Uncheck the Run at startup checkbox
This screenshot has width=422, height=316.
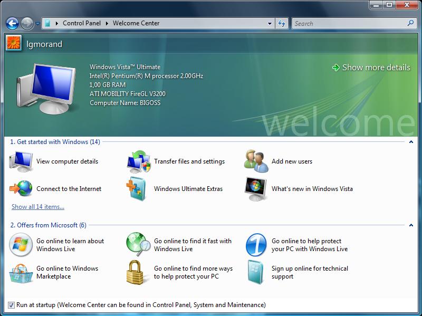pyautogui.click(x=12, y=305)
